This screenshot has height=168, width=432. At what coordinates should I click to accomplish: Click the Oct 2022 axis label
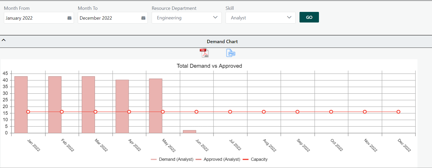tap(337, 145)
